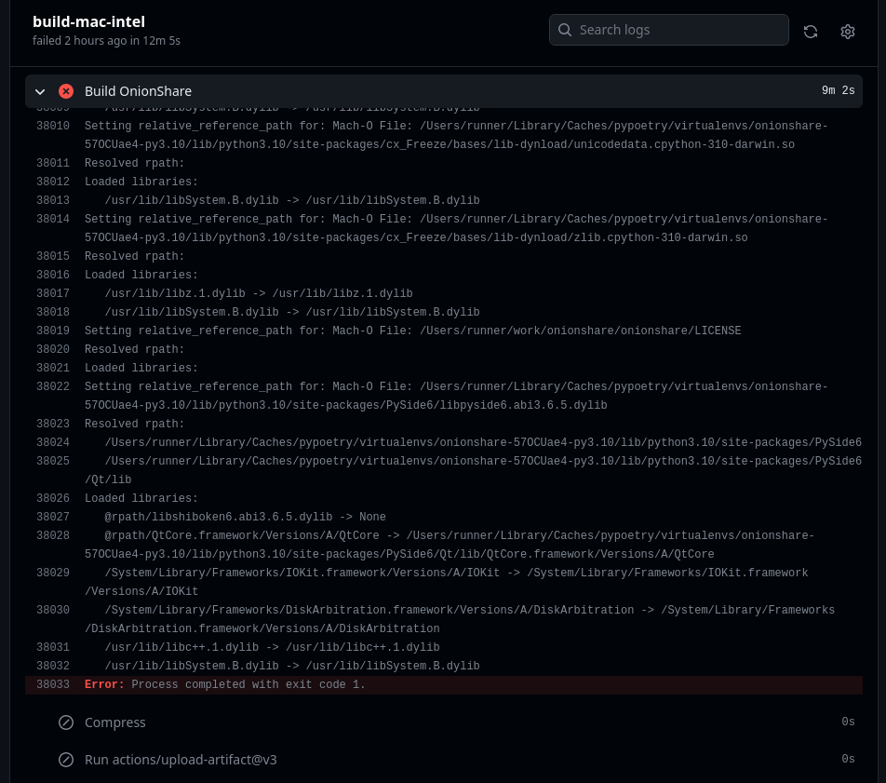Click the build-mac-intel job title

pyautogui.click(x=88, y=21)
